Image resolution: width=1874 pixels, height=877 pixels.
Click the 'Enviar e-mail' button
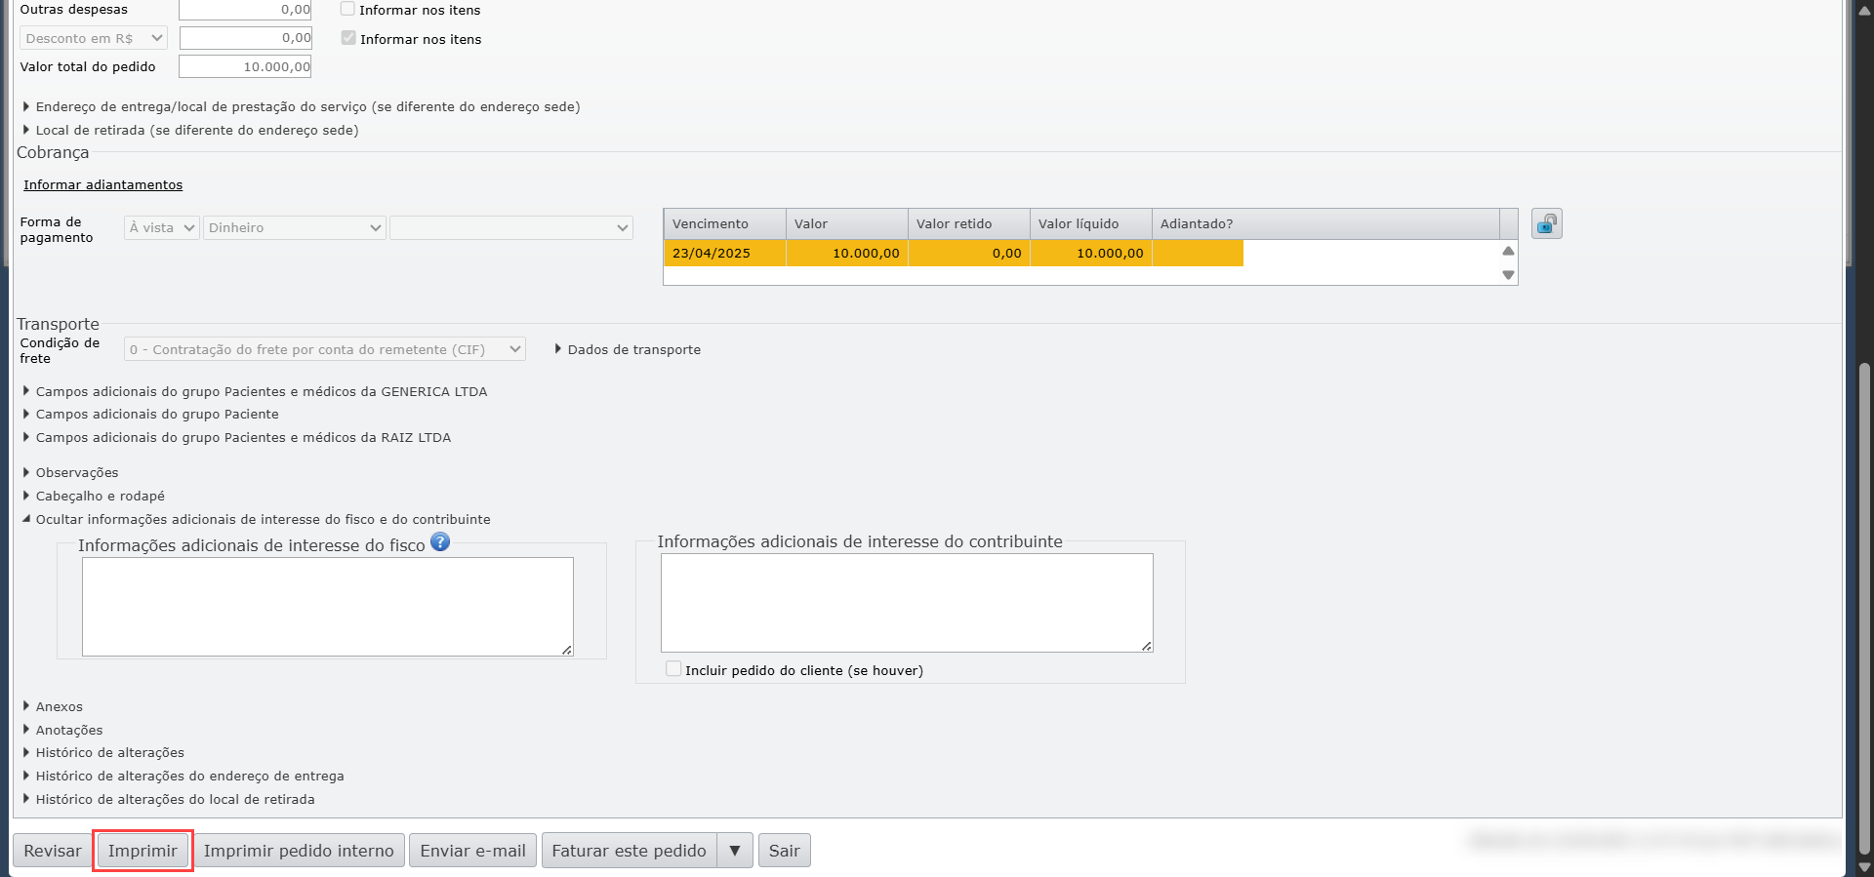click(x=472, y=851)
